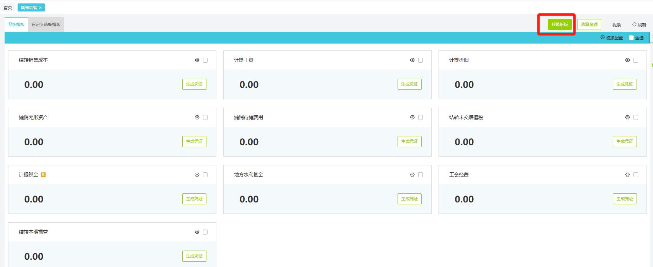Open the 视频 tutorial link
This screenshot has width=653, height=267.
616,25
